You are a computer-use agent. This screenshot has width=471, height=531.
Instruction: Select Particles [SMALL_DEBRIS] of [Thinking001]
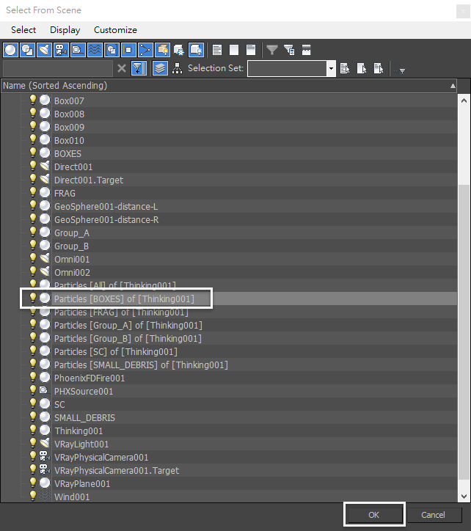point(141,365)
